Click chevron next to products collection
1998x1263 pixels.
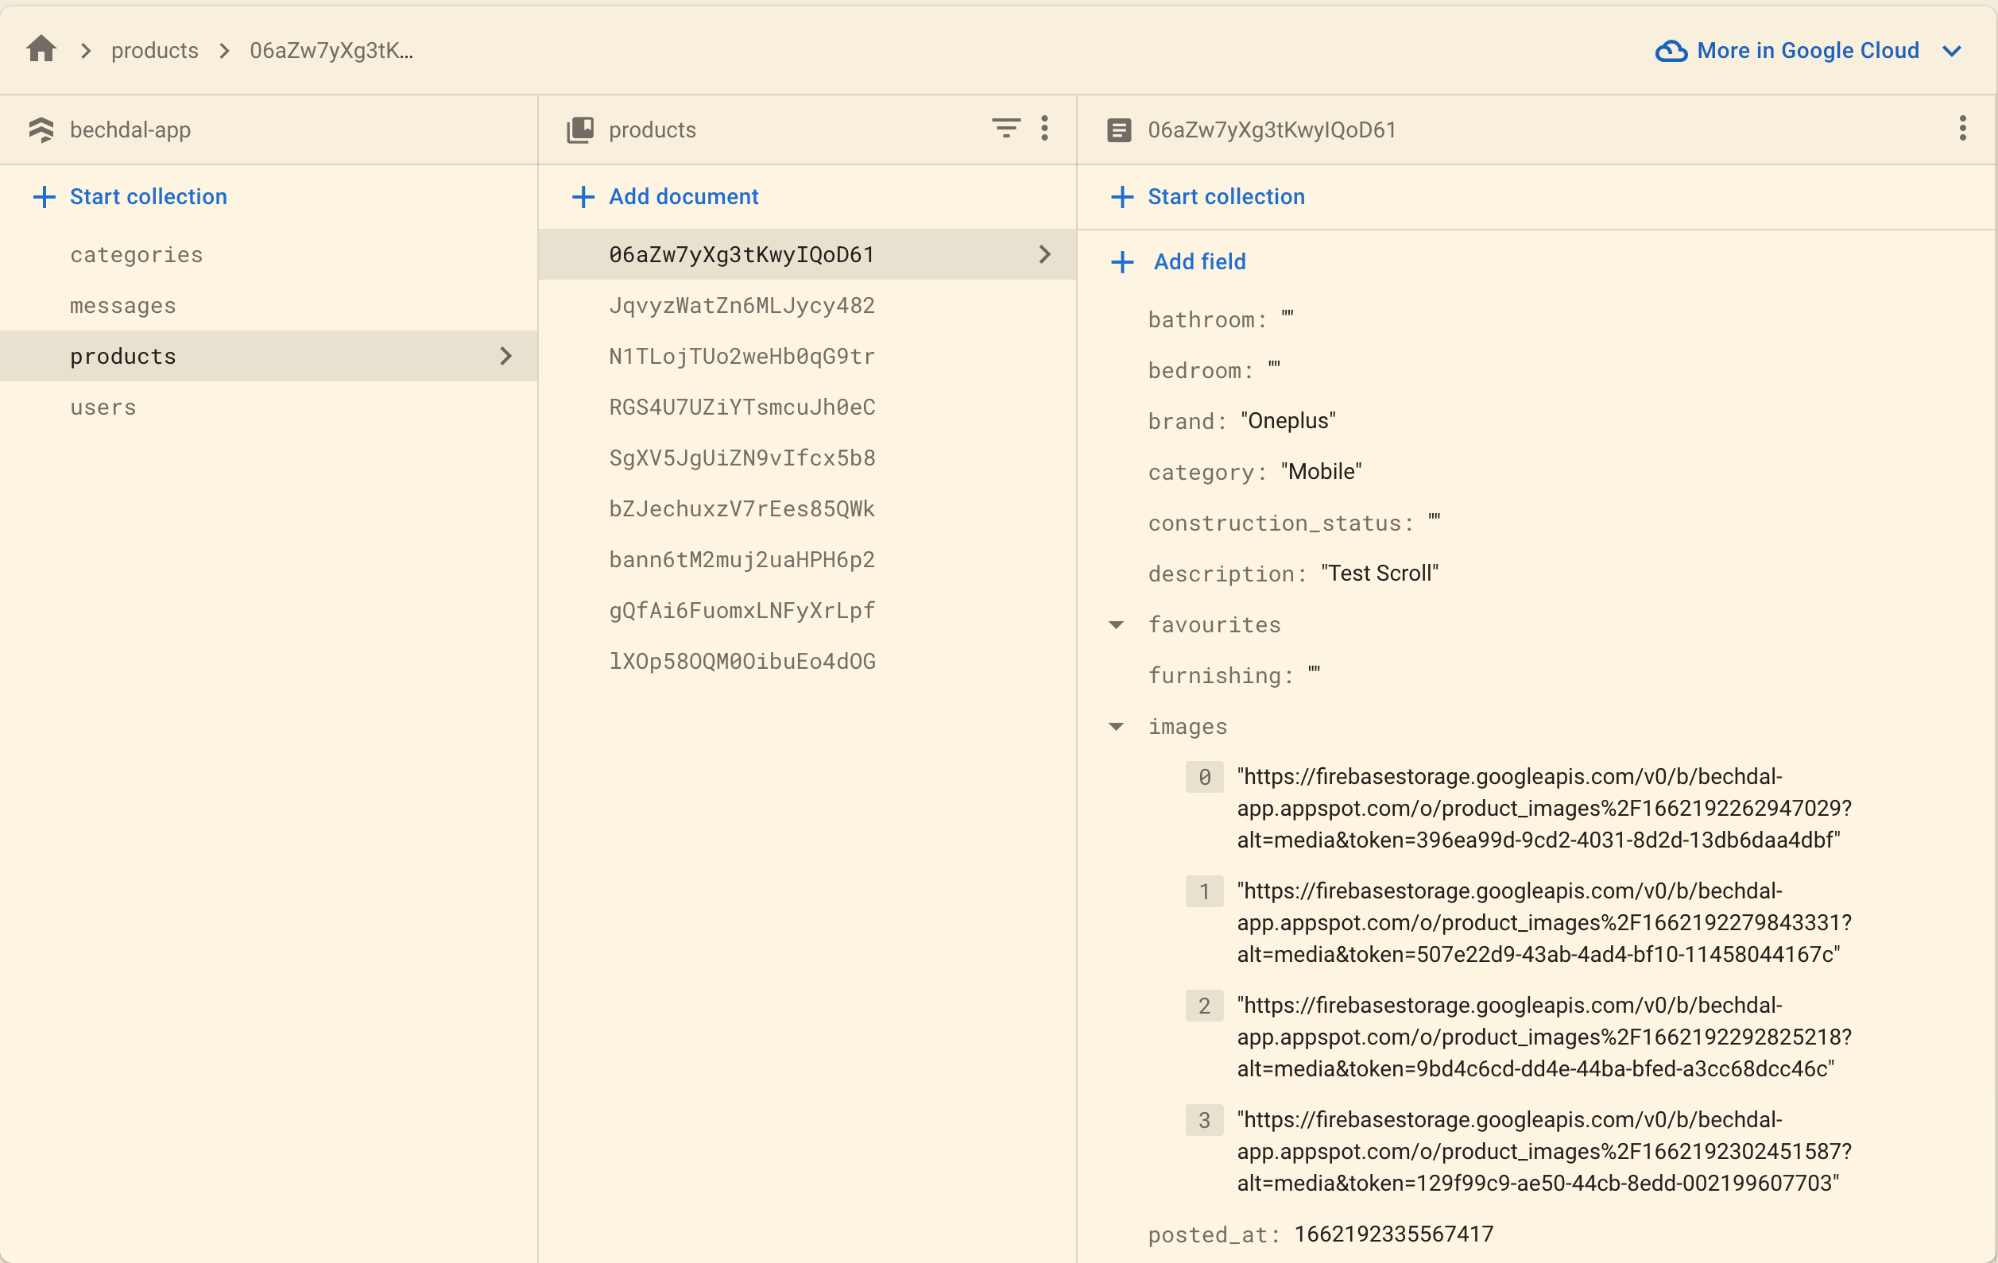click(505, 357)
